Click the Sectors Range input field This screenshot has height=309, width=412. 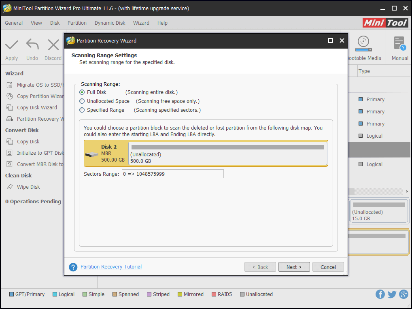(x=173, y=174)
